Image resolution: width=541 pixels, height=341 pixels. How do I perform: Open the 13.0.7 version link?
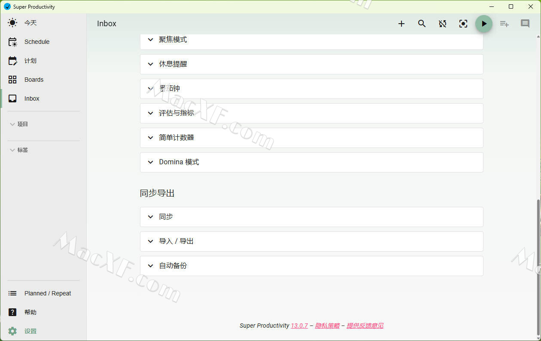tap(299, 326)
